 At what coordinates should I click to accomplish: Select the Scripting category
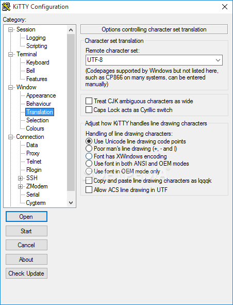(x=37, y=46)
